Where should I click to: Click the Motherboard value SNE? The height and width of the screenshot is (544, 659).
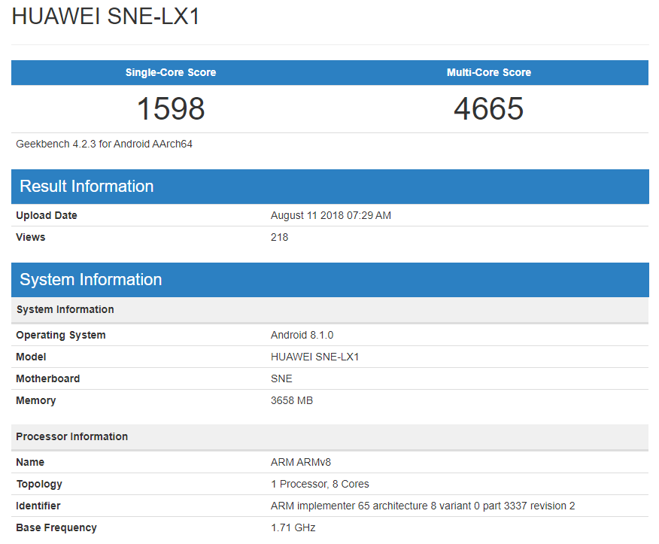point(281,378)
